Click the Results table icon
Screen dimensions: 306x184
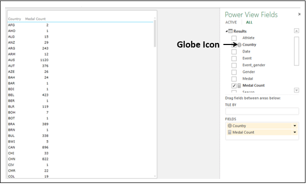click(231, 31)
